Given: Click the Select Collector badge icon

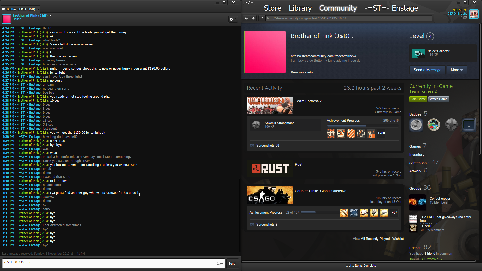Looking at the screenshot, I should click(418, 53).
